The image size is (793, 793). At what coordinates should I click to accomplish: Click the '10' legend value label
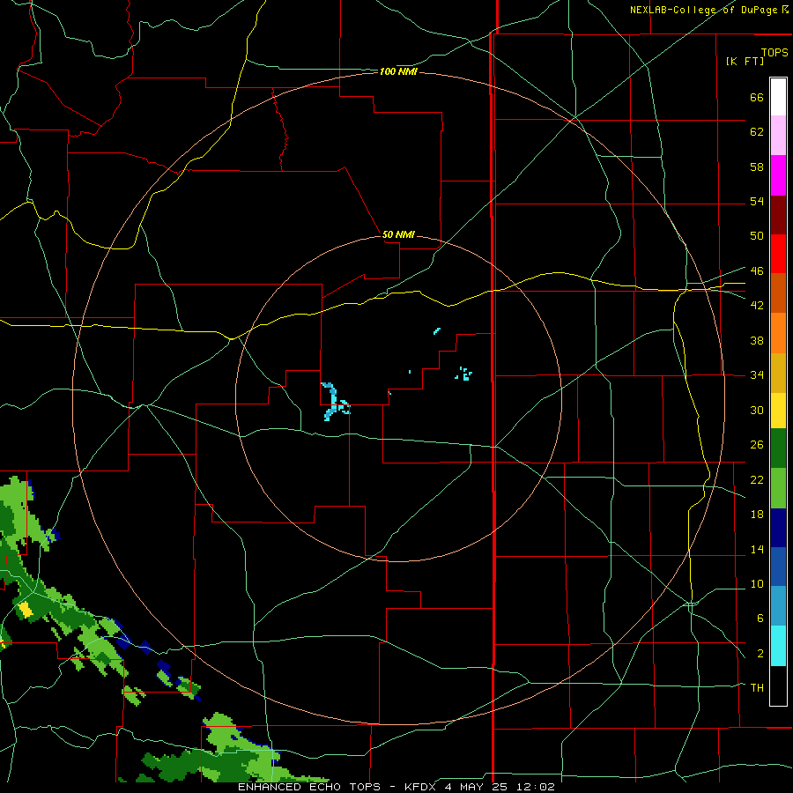(757, 583)
